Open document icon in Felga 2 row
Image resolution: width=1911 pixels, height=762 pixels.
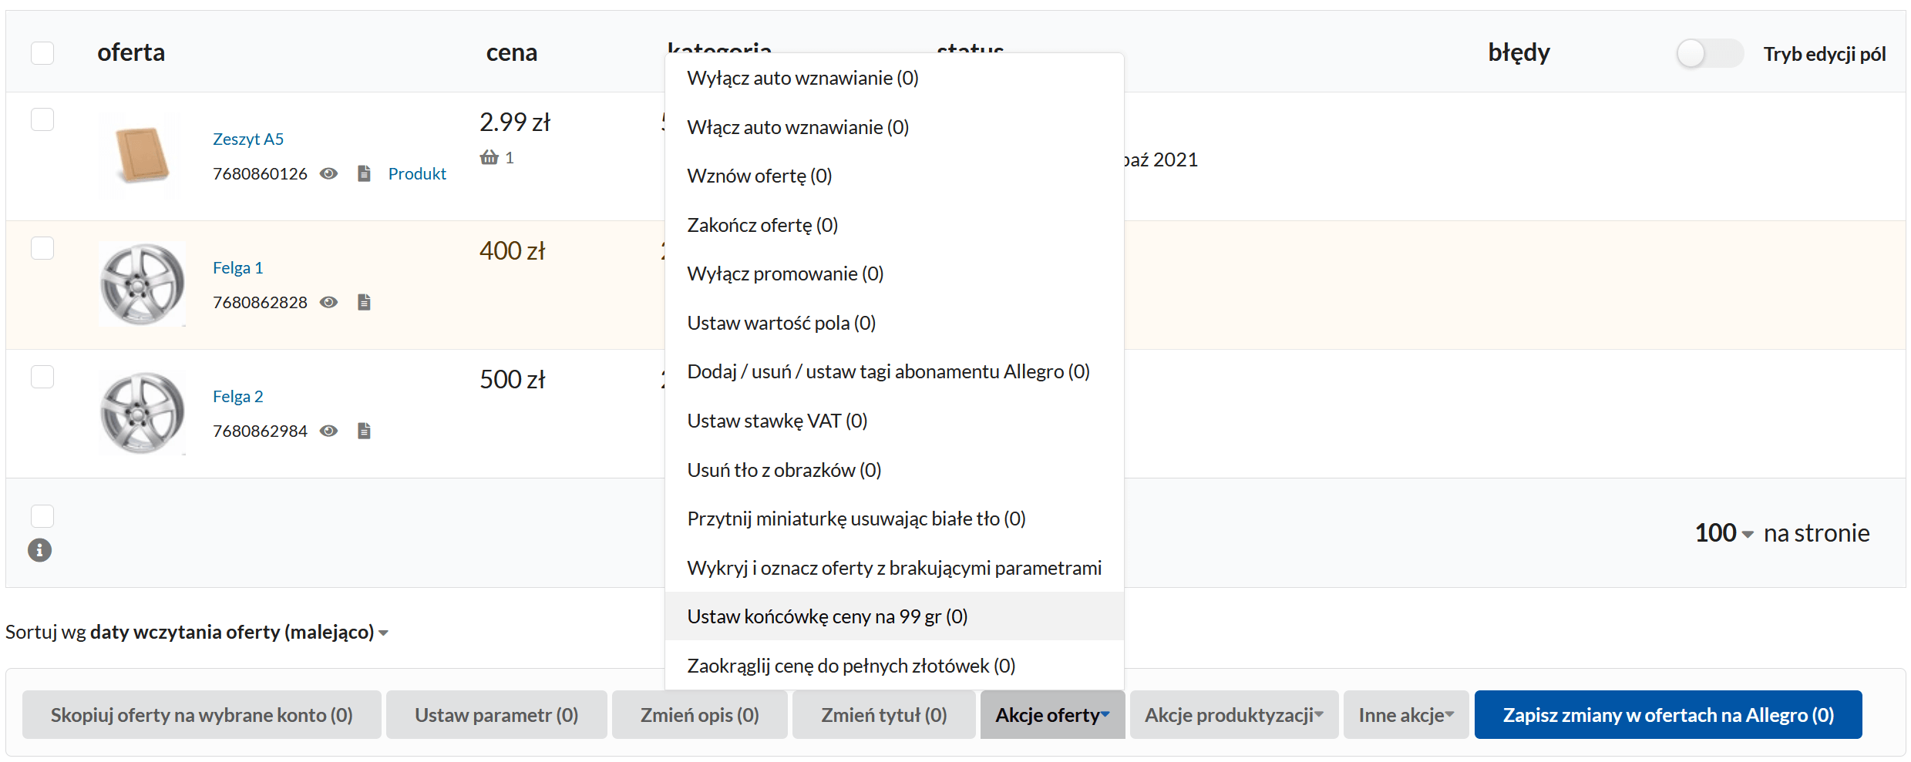pos(365,431)
